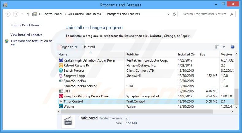Screen dimensions: 242x133
Task: Open Turn Windows features on or off
Action: [x=31, y=43]
